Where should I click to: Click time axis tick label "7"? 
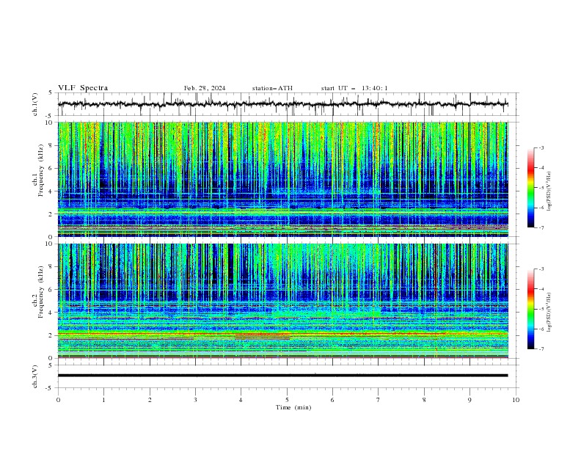coord(378,400)
